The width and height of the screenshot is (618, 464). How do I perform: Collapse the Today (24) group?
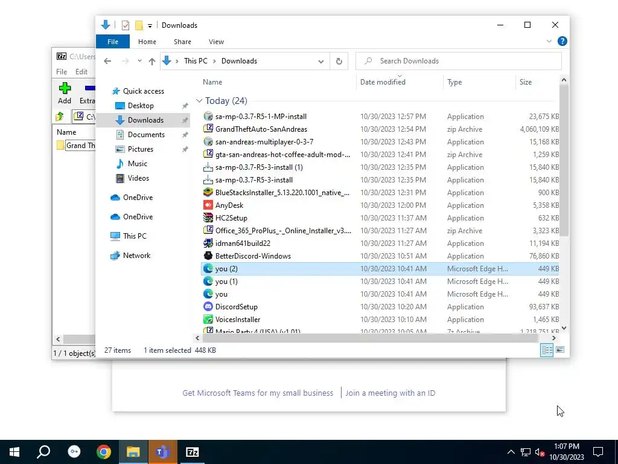199,101
